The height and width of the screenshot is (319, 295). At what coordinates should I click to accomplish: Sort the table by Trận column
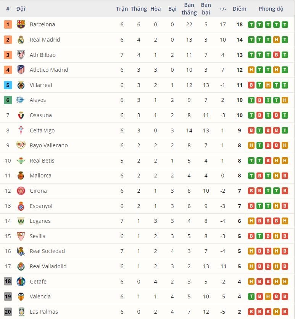[122, 8]
